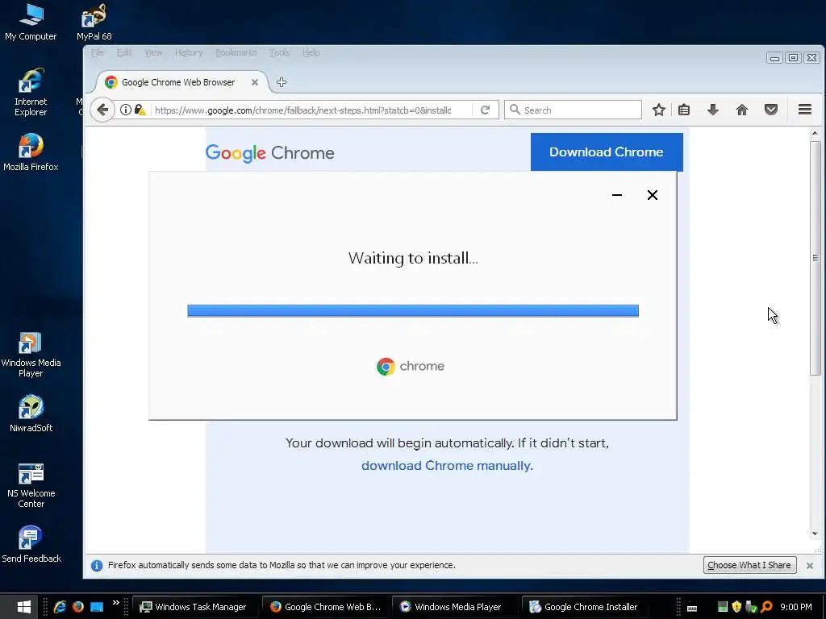Image resolution: width=826 pixels, height=619 pixels.
Task: Minimize the Chrome installer dialog
Action: 617,195
